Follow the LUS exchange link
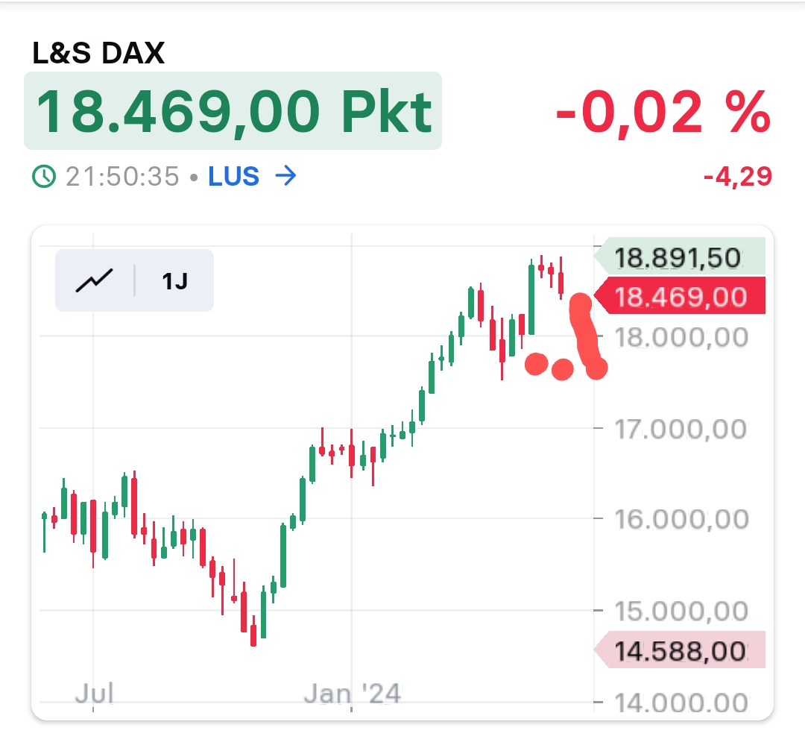Screen dimensions: 805x748 point(233,177)
